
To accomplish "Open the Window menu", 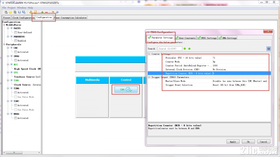I will (x=22, y=8).
